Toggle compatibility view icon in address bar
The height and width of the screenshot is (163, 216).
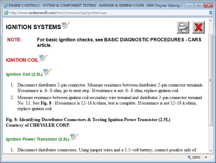click(211, 13)
